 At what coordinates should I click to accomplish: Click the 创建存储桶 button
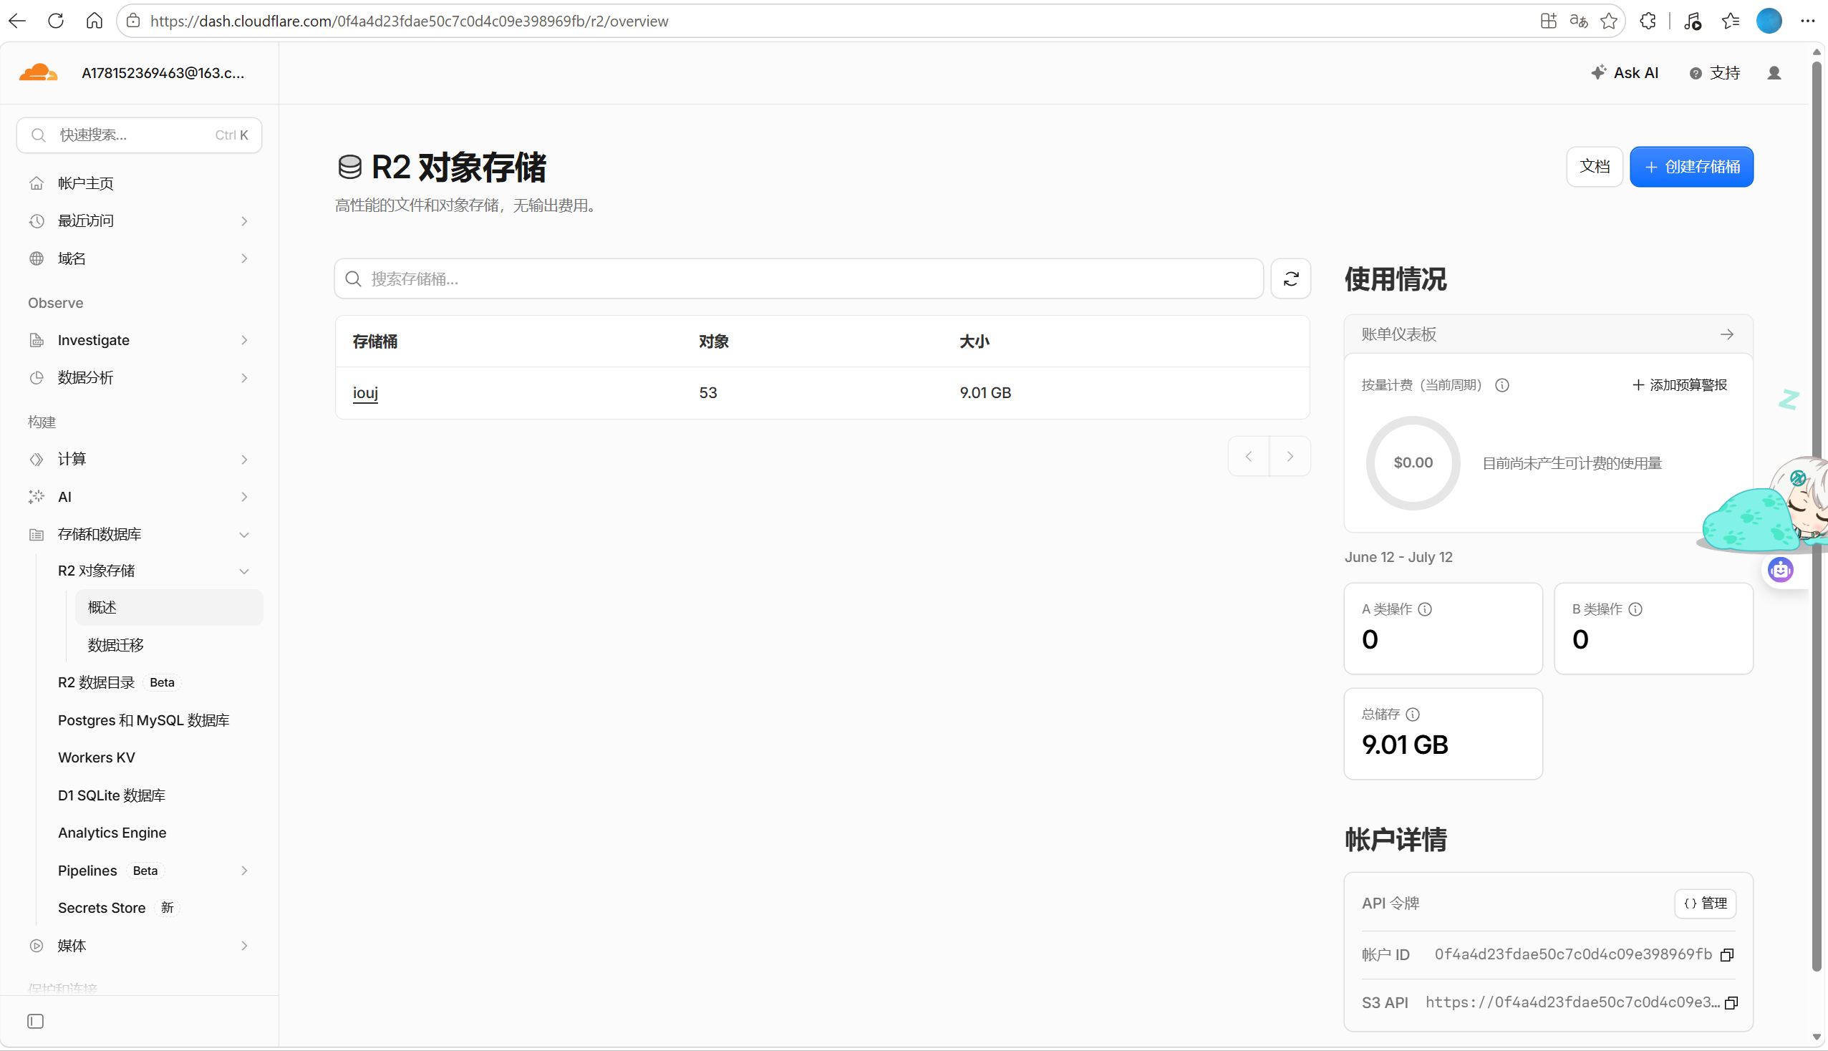[x=1691, y=167]
